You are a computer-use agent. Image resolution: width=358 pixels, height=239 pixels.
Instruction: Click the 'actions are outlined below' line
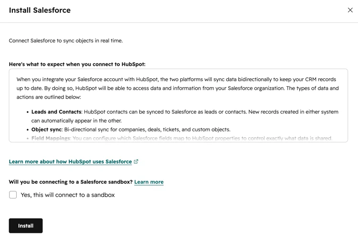[49, 97]
